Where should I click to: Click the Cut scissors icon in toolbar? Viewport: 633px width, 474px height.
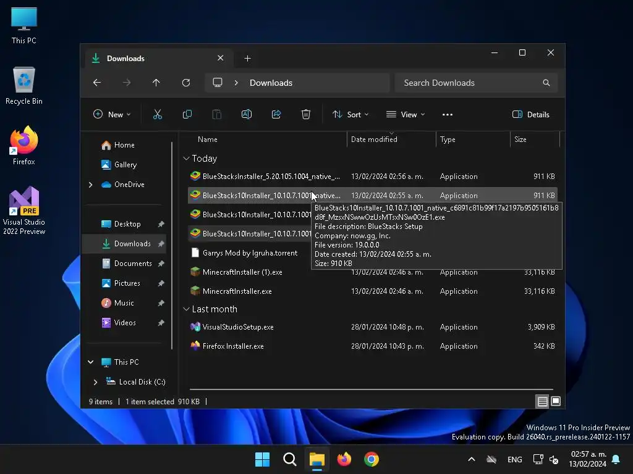tap(158, 114)
